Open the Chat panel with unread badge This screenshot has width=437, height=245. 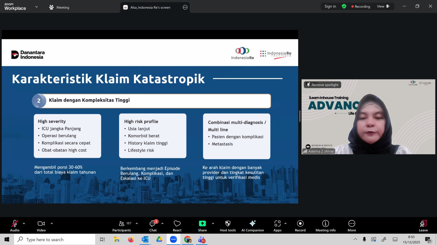(x=153, y=226)
